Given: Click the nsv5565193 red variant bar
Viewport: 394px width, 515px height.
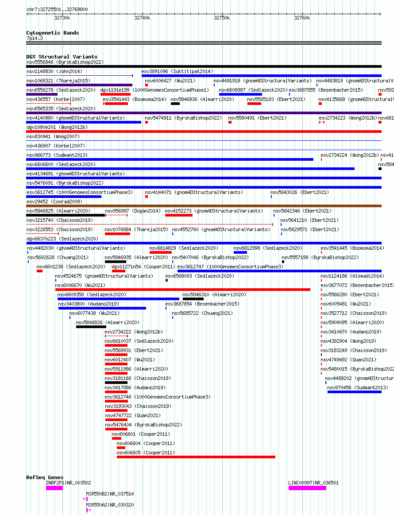Looking at the screenshot, I should pyautogui.click(x=254, y=104).
